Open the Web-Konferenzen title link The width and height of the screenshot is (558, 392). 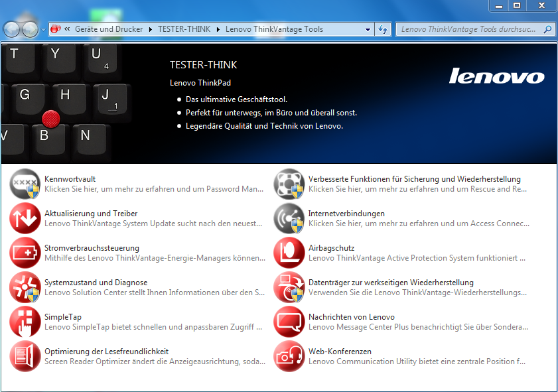tap(340, 352)
